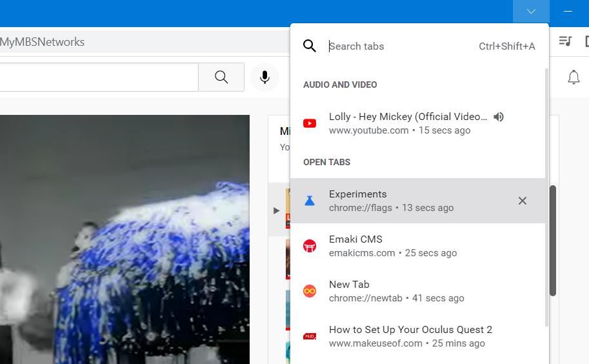Click 'chrome://newtab • 41 secs ago' text
This screenshot has height=364, width=589.
pyautogui.click(x=396, y=298)
